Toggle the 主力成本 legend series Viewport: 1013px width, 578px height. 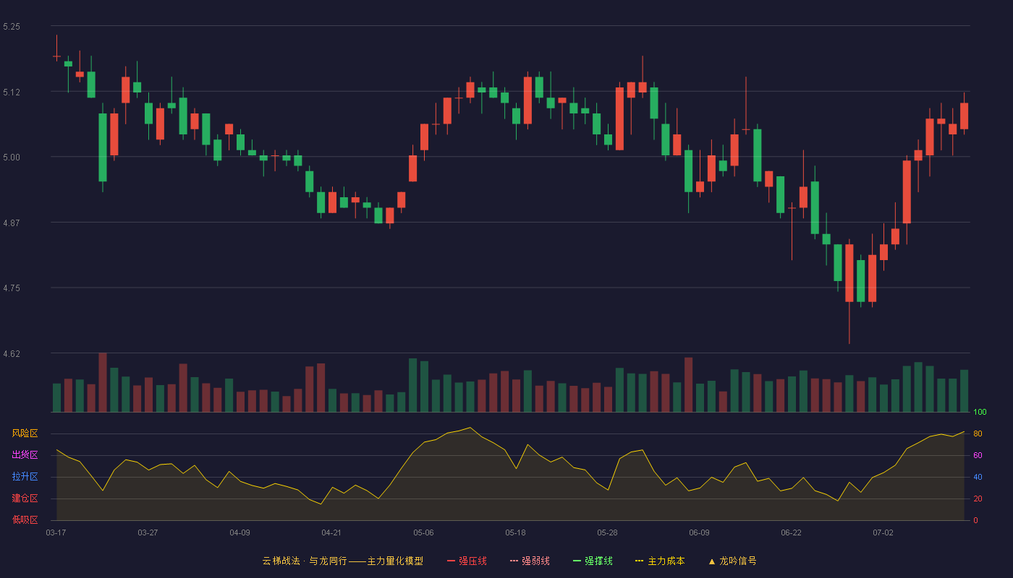pos(666,561)
